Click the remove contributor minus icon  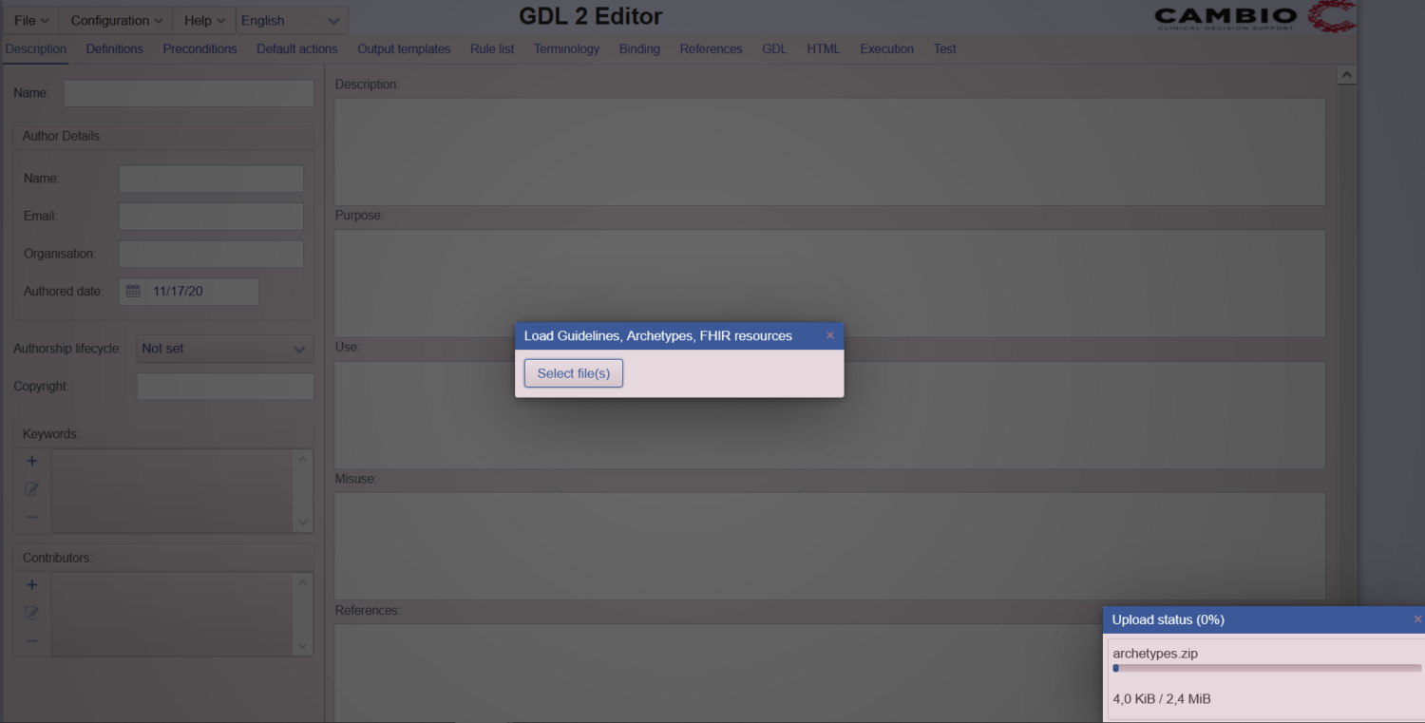coord(31,640)
